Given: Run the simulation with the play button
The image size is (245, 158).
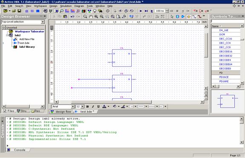Looking at the screenshot, I should [x=141, y=11].
